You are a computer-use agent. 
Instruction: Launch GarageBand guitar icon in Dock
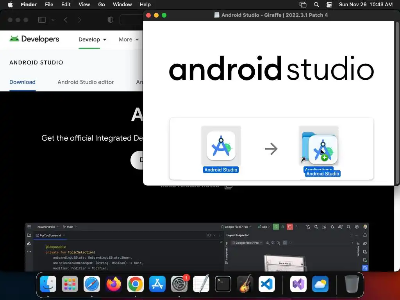245,284
